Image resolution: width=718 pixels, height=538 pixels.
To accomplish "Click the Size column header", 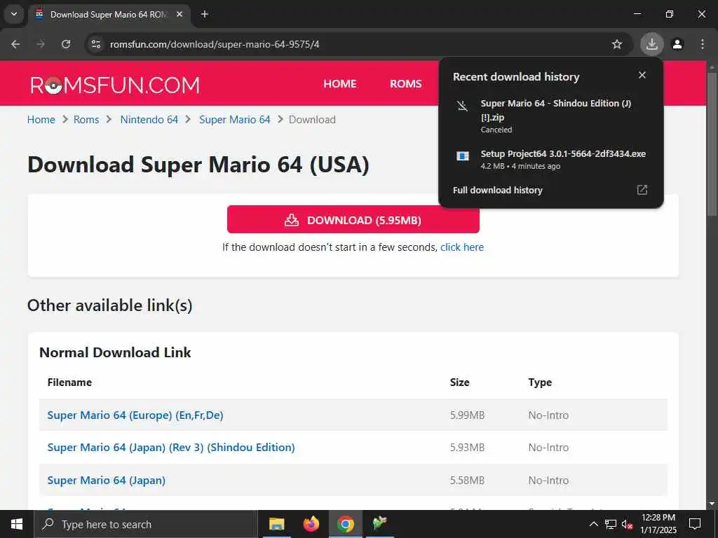I will (459, 382).
